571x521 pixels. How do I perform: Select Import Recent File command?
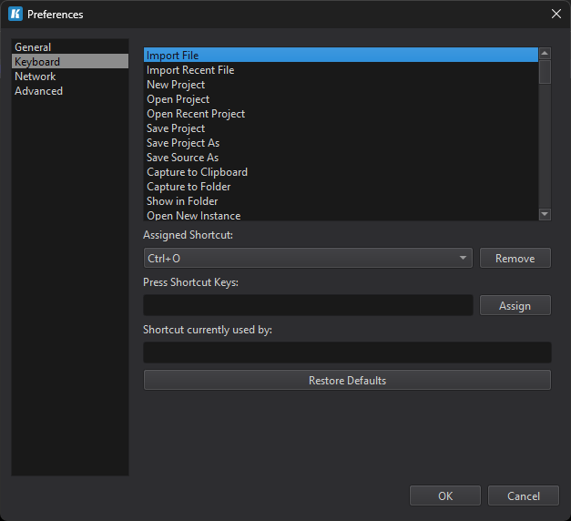click(190, 70)
